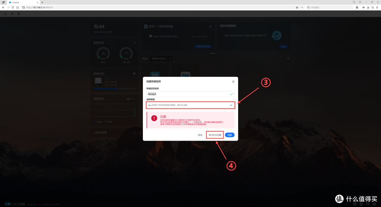Open a new browser tab with plus

point(42,2)
